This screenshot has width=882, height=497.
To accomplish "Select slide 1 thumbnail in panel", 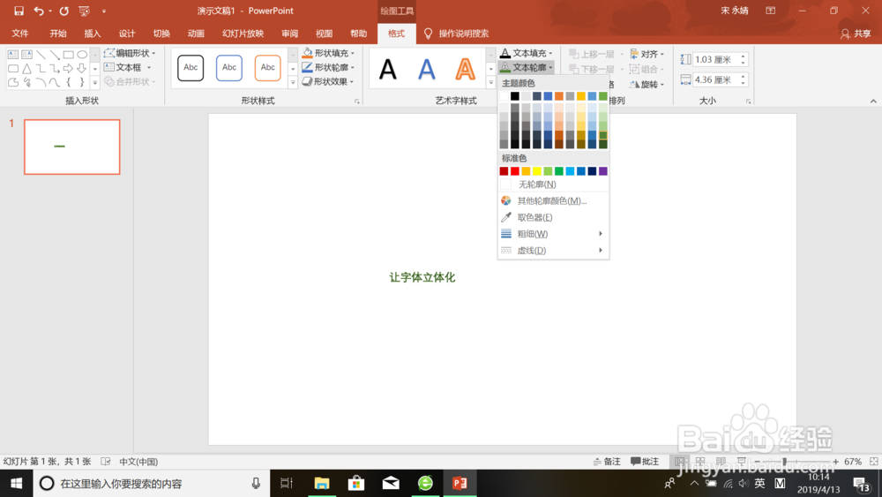I will click(x=72, y=147).
